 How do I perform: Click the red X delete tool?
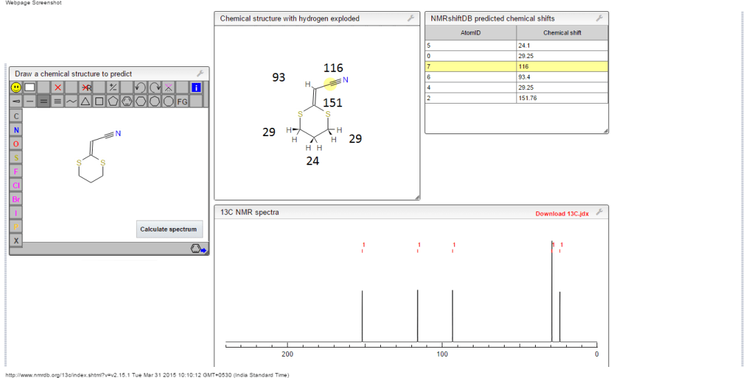[58, 88]
